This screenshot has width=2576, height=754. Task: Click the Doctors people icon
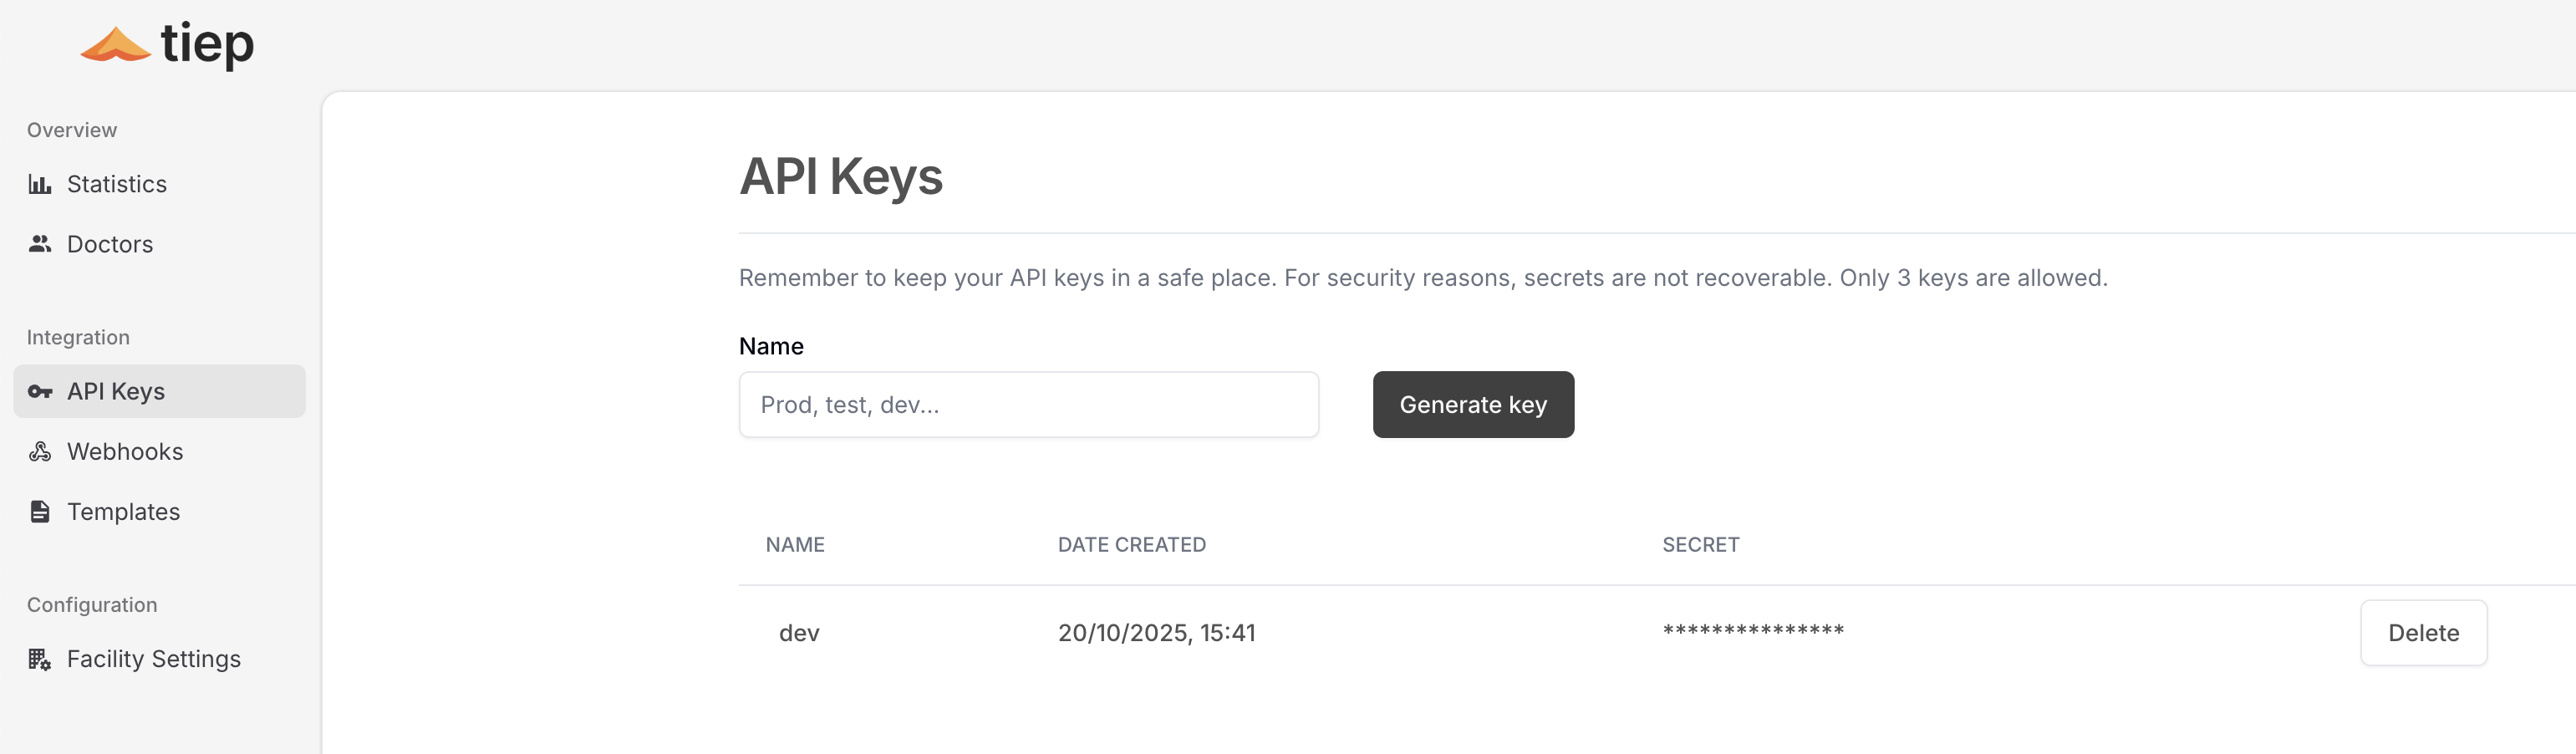[40, 244]
